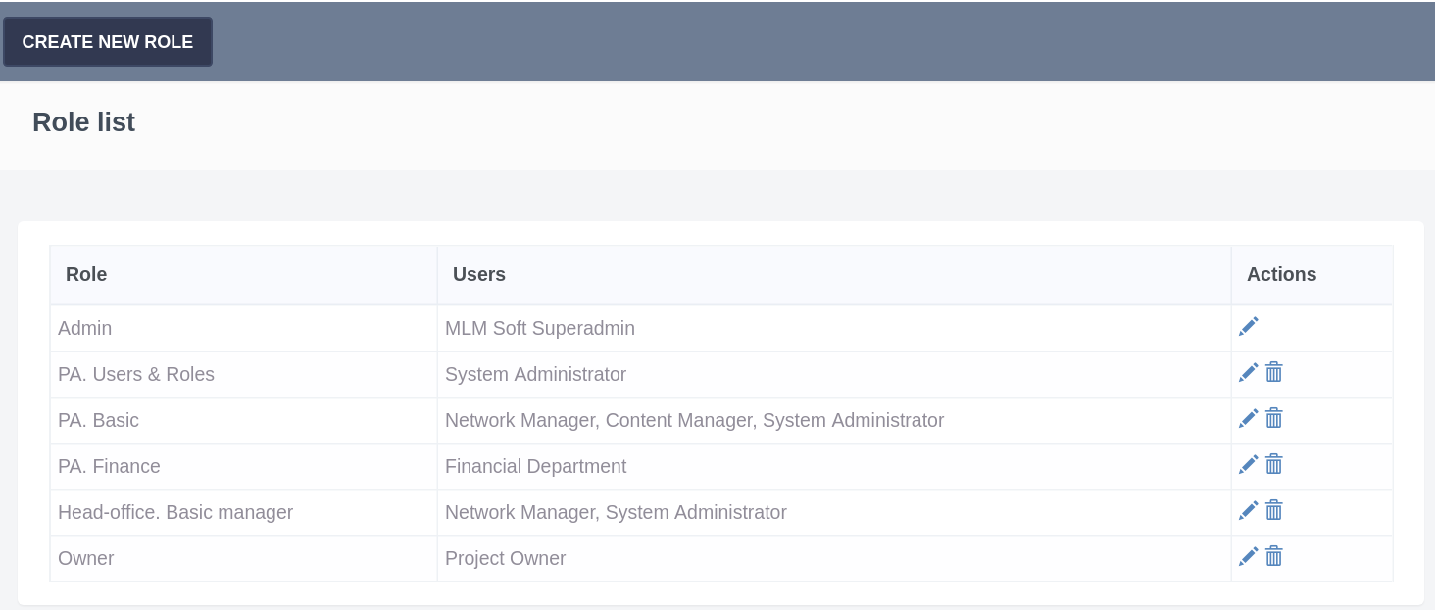1435x610 pixels.
Task: Click the Actions column header
Action: click(1281, 275)
